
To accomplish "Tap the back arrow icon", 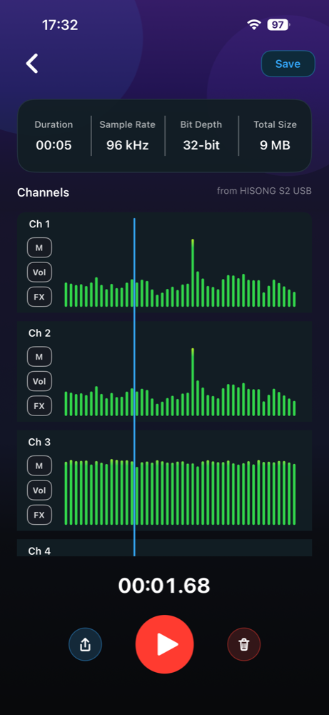I will click(32, 64).
